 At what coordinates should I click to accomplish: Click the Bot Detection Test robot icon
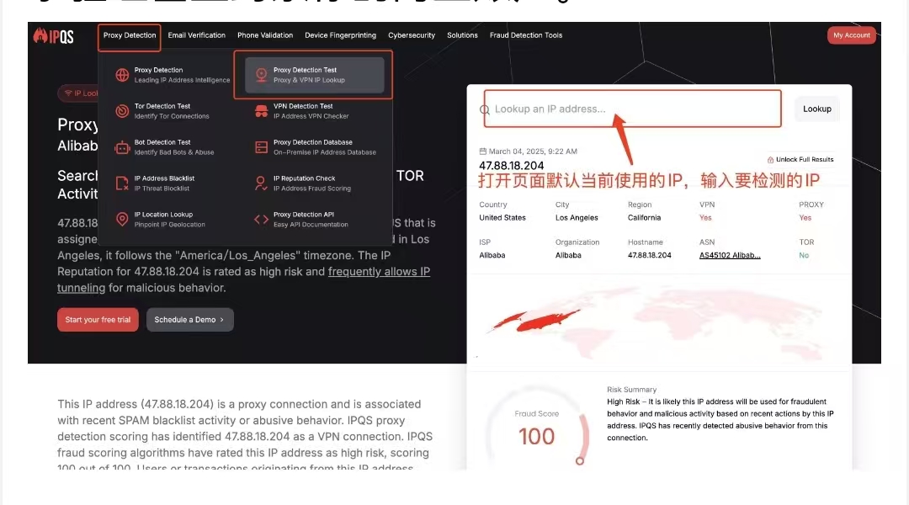point(122,147)
